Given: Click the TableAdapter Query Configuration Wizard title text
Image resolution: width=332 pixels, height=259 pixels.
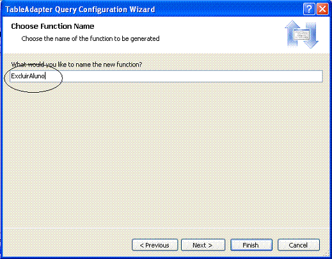Looking at the screenshot, I should tap(80, 10).
